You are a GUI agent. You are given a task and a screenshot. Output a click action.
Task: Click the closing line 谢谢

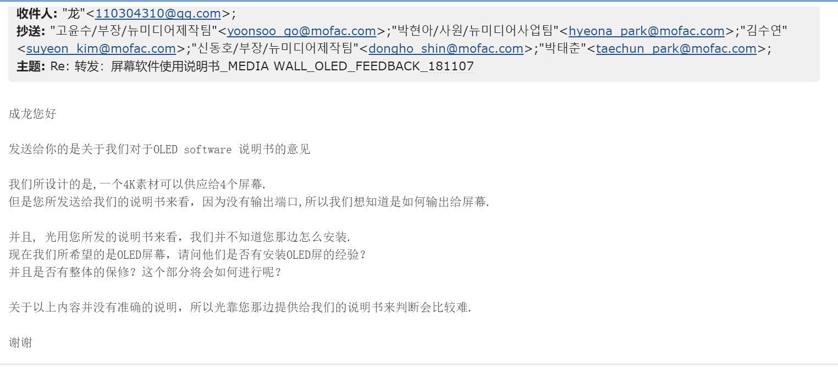point(21,343)
